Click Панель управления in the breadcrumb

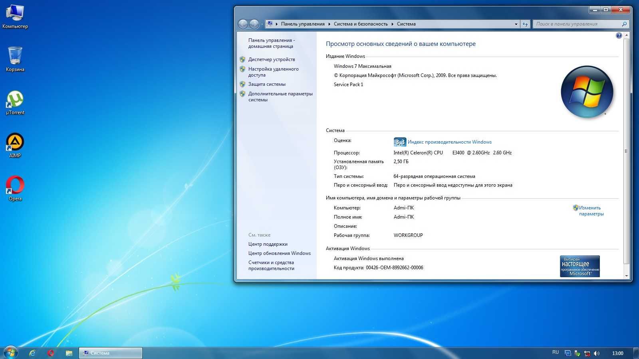(303, 24)
